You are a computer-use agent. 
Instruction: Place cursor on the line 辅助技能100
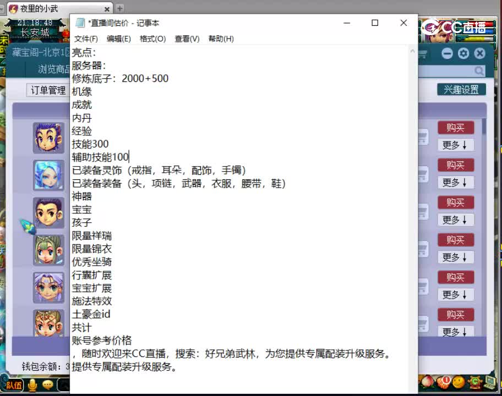point(100,157)
